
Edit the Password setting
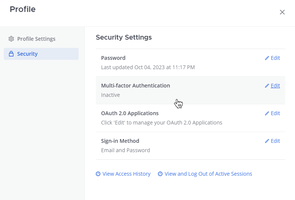tap(275, 58)
